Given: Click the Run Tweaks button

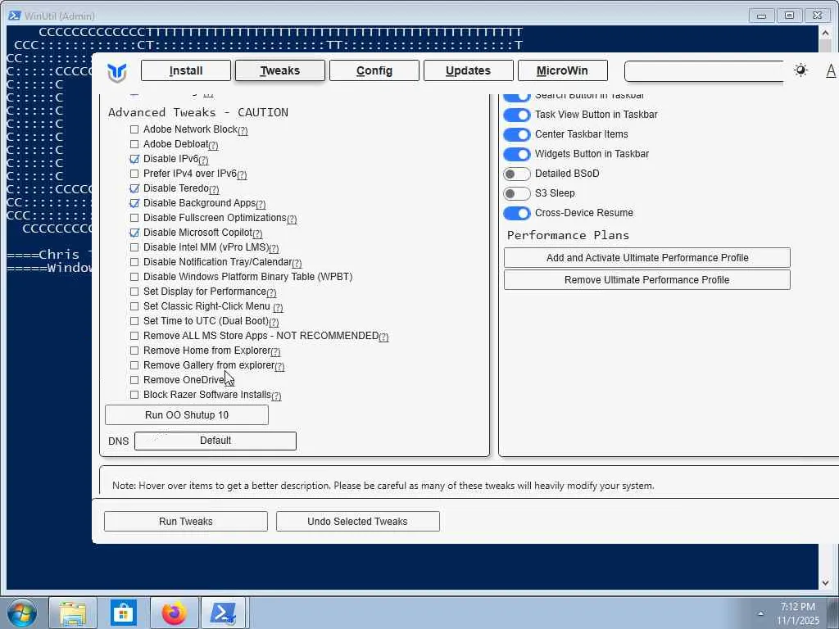Looking at the screenshot, I should tap(186, 522).
